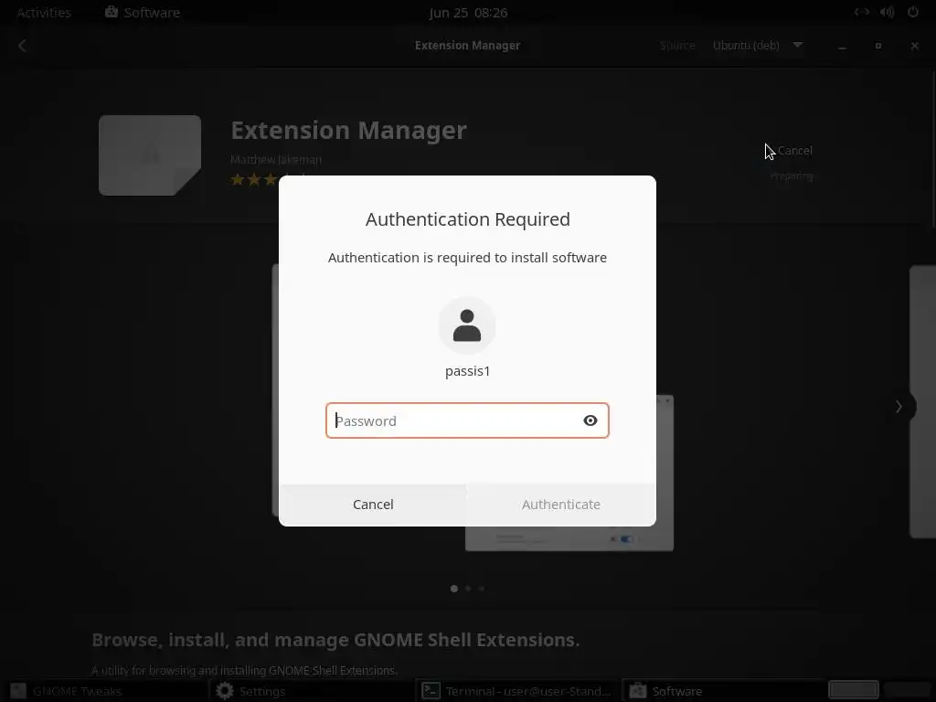Cancel the authentication dialog

[x=373, y=505]
